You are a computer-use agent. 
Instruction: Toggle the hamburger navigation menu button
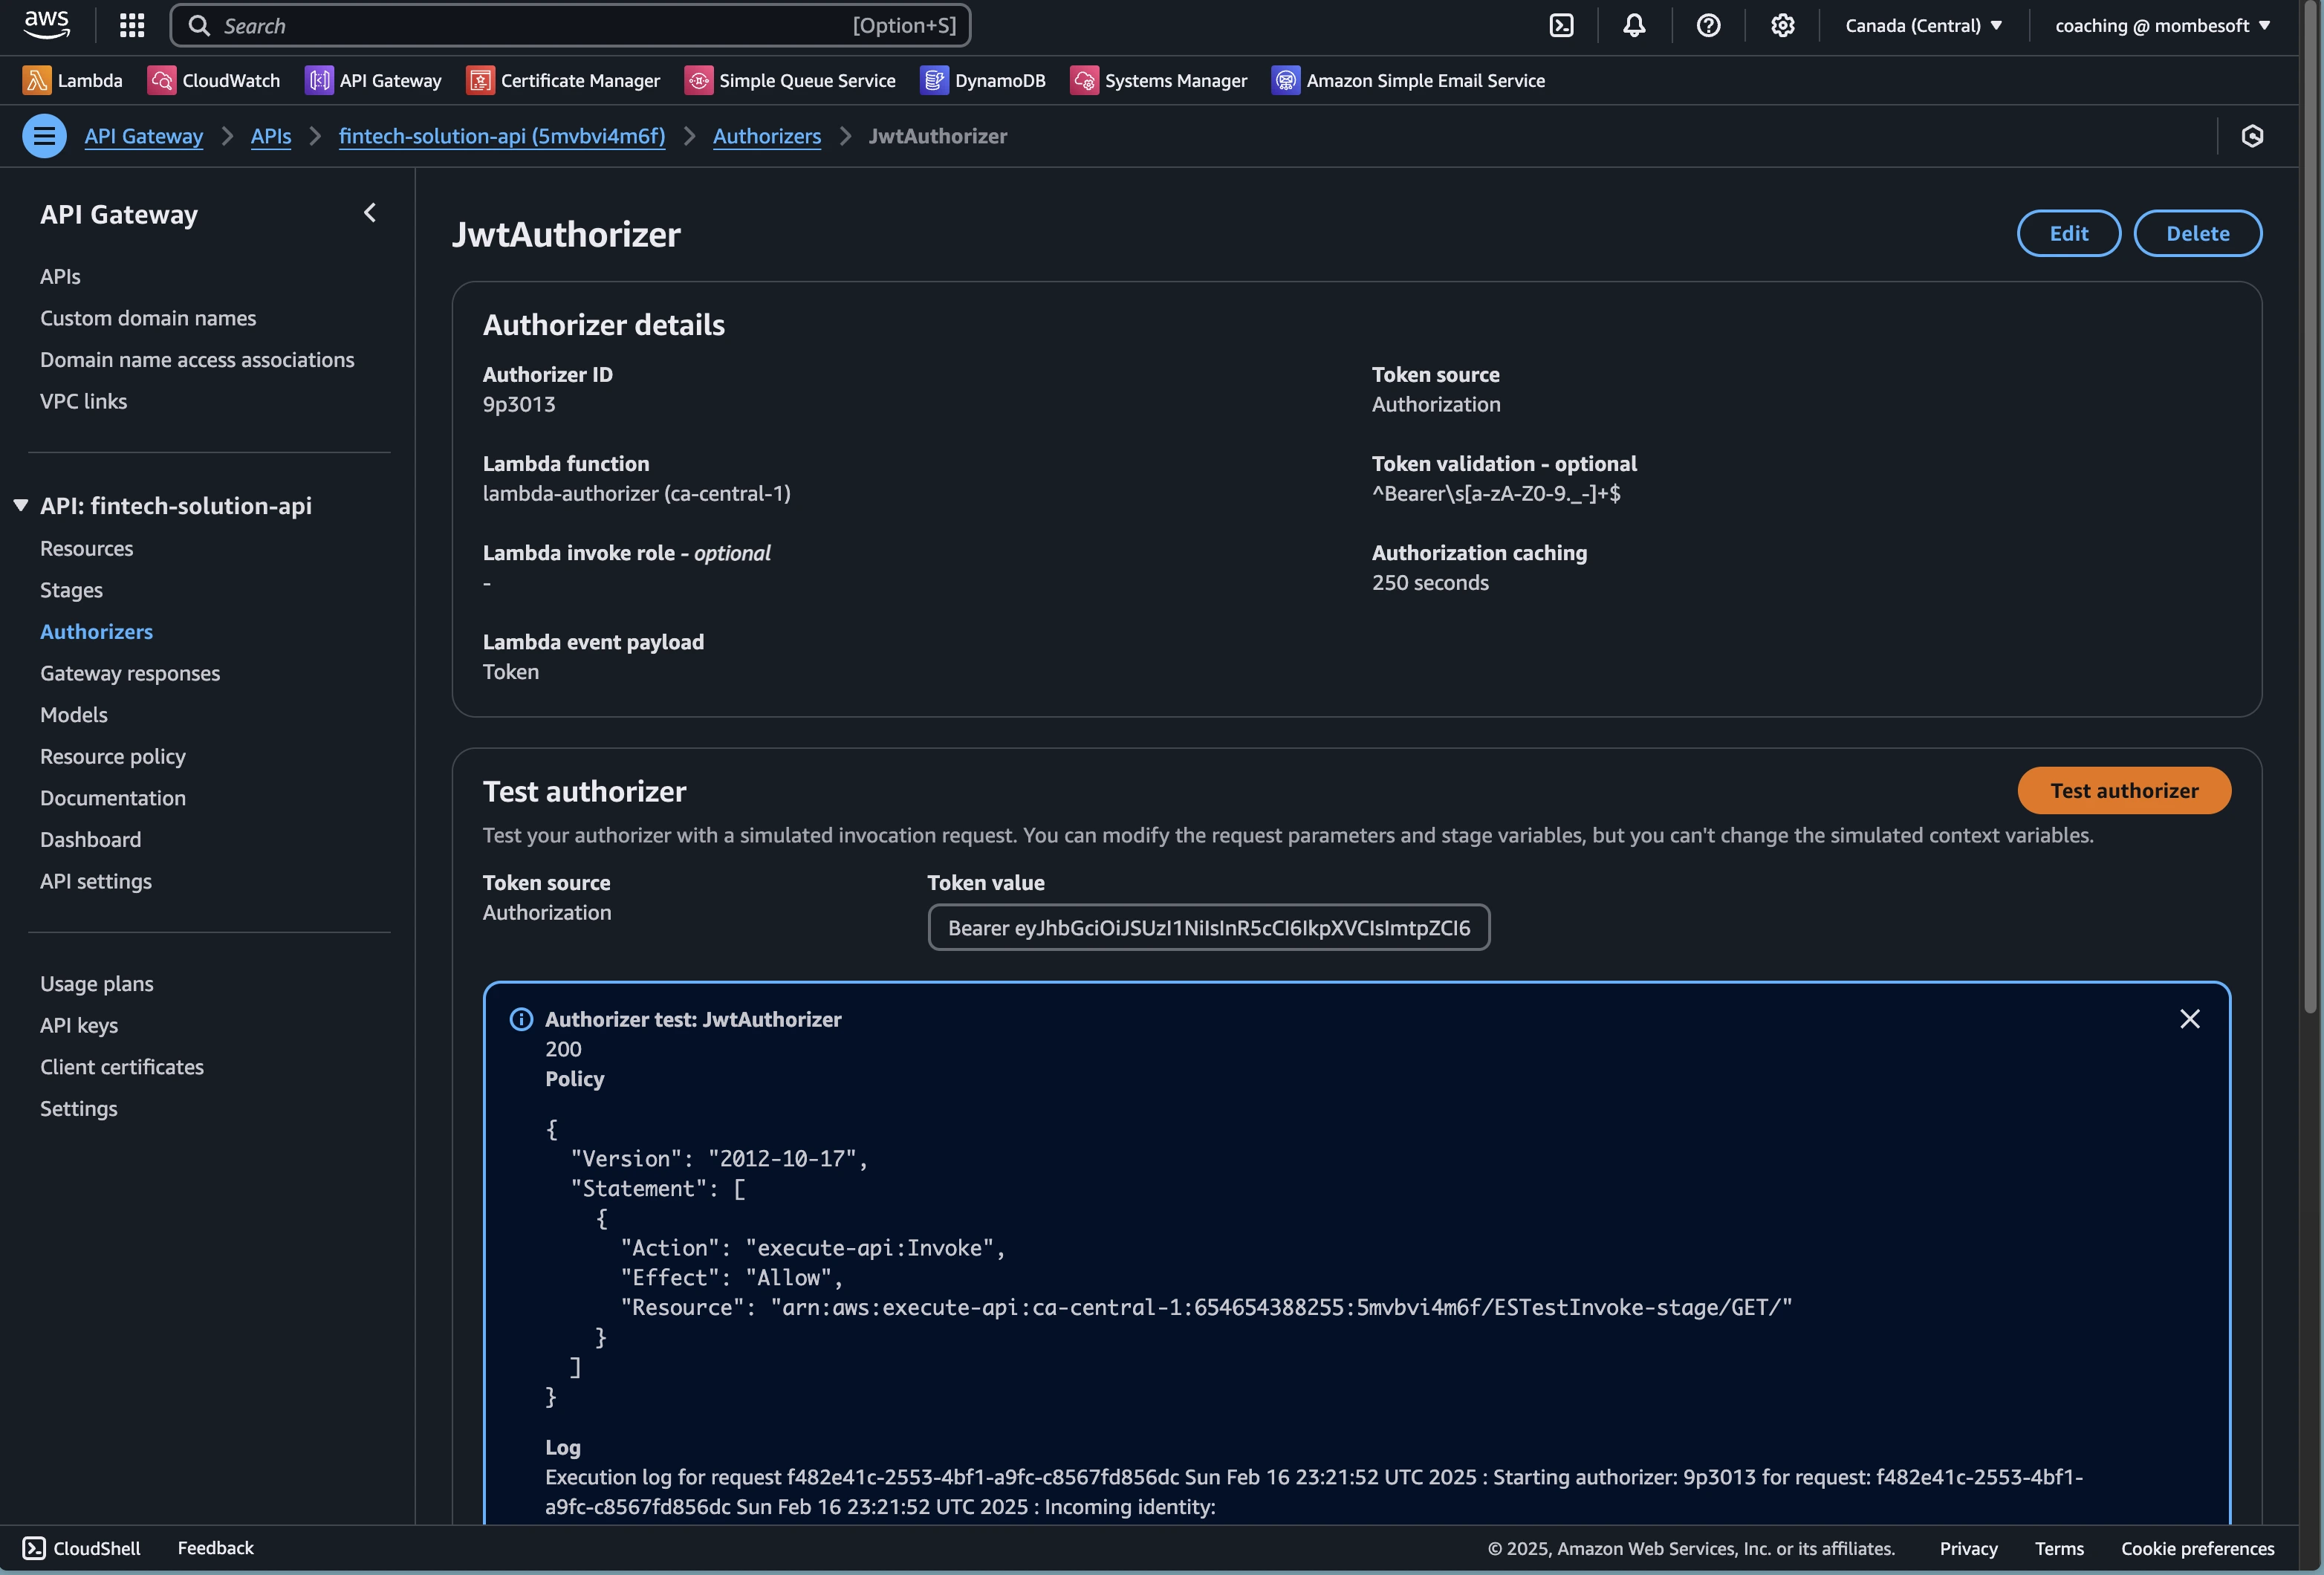(x=44, y=136)
